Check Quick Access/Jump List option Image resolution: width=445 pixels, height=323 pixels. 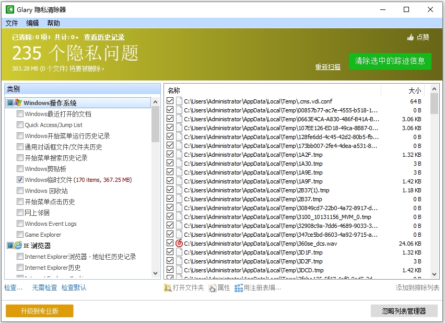(20, 125)
